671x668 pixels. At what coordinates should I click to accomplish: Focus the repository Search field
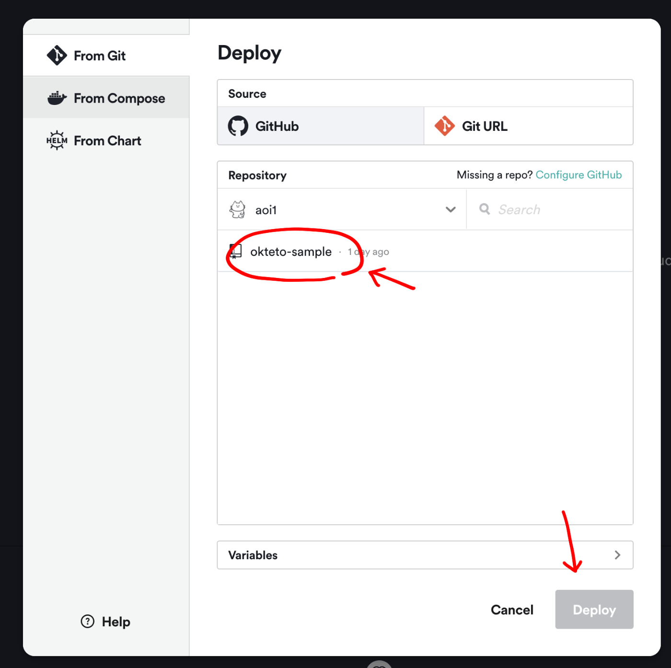[550, 209]
